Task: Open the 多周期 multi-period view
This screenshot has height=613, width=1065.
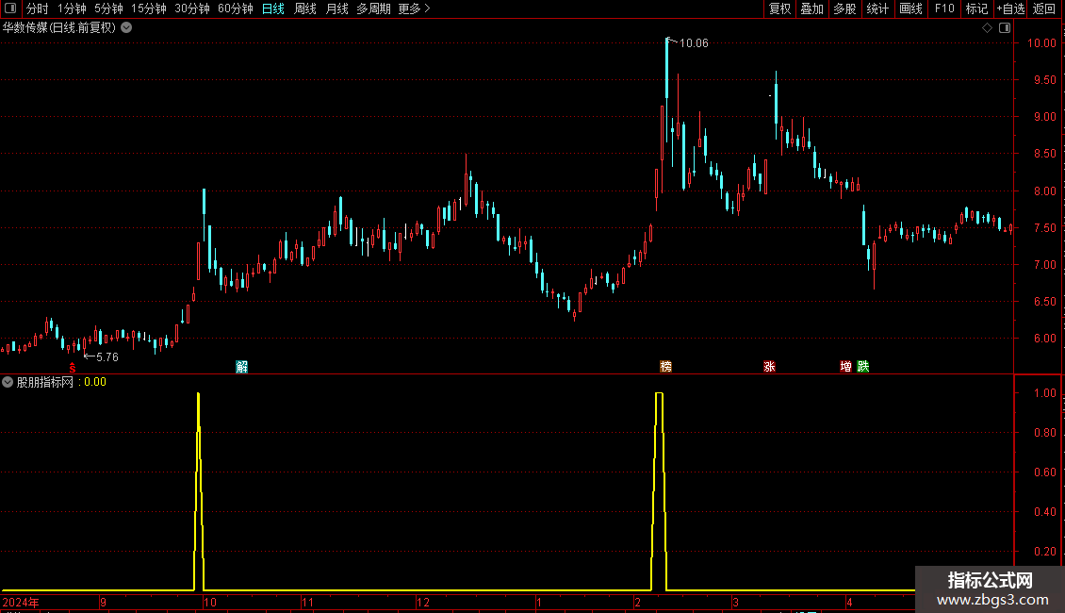Action: tap(373, 8)
